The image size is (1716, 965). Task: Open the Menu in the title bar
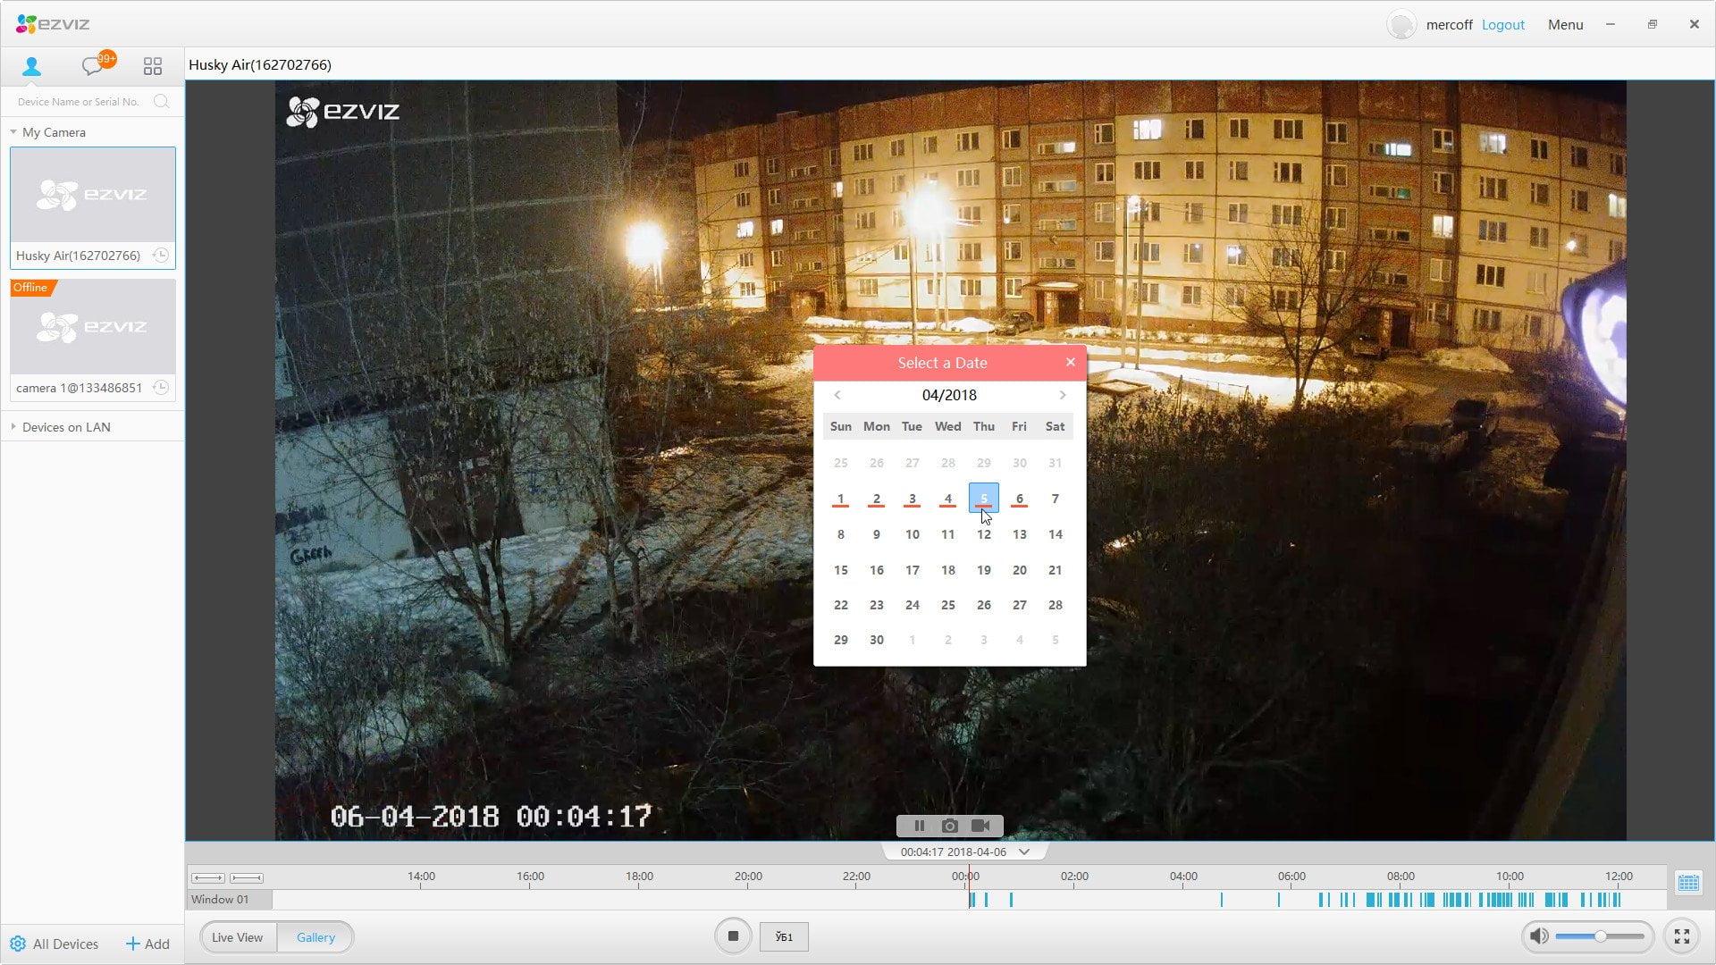click(x=1565, y=24)
